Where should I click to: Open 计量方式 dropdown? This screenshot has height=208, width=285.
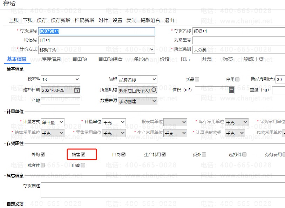(x=53, y=122)
